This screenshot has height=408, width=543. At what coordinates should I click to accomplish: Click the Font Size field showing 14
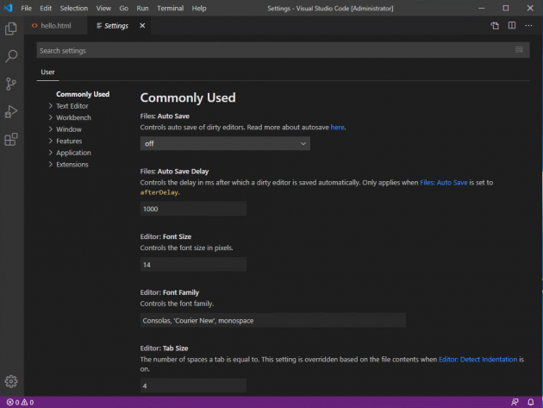[193, 265]
